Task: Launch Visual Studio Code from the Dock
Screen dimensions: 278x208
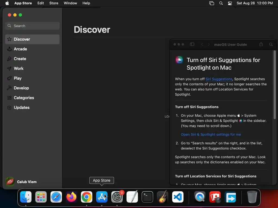Action: tap(178, 197)
